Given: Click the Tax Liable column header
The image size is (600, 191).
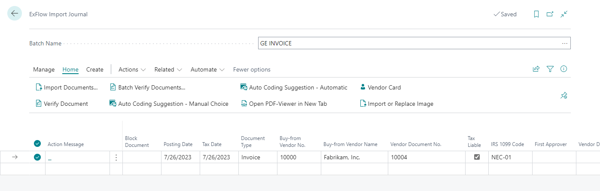Looking at the screenshot, I should (x=474, y=142).
